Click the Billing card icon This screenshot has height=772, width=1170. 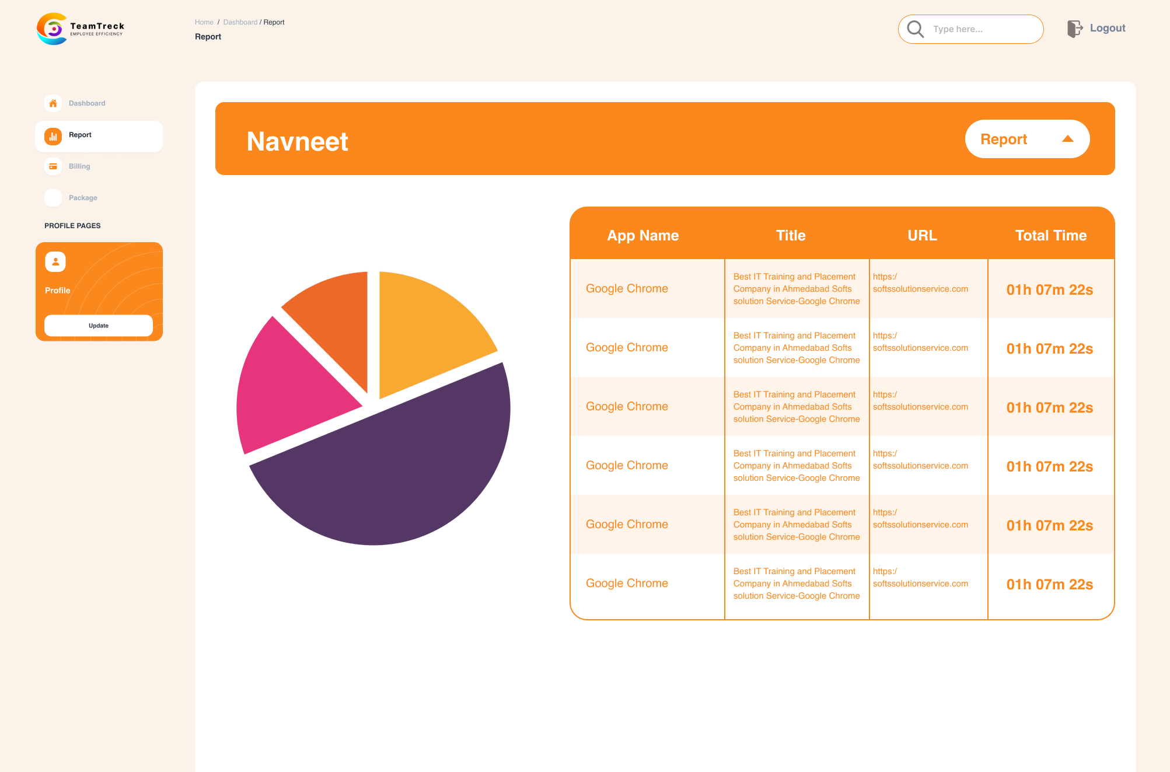(53, 166)
